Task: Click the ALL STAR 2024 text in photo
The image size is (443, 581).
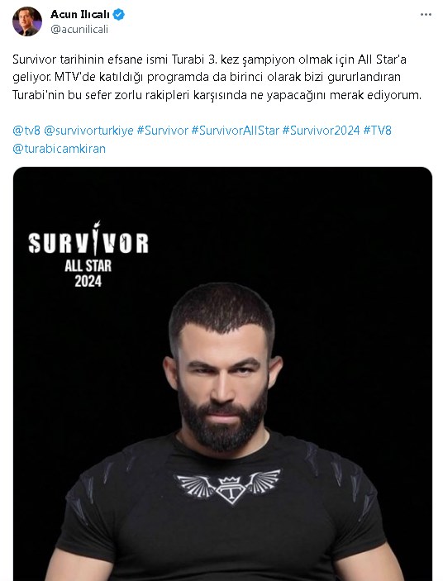Action: pos(88,273)
